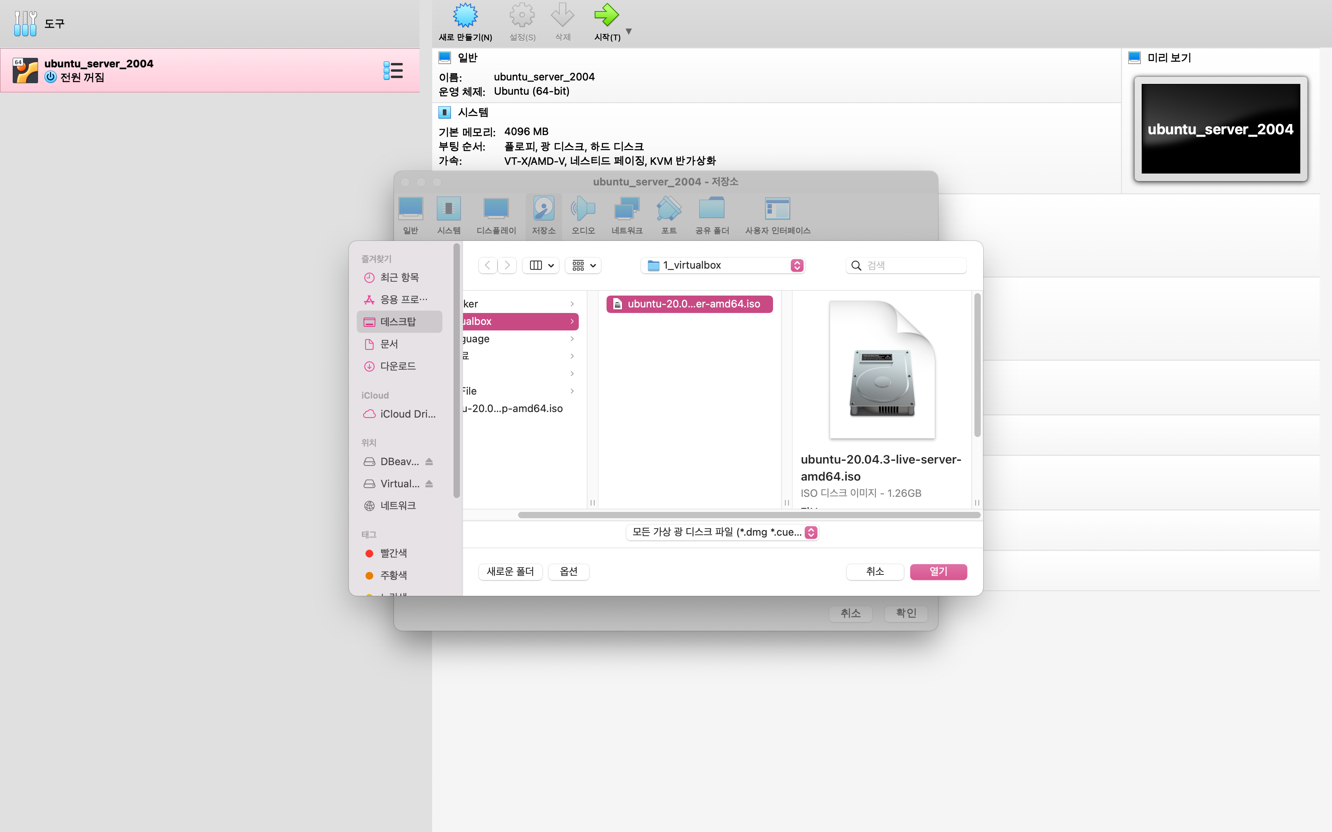Click the forward navigation arrow in file dialog

point(507,265)
